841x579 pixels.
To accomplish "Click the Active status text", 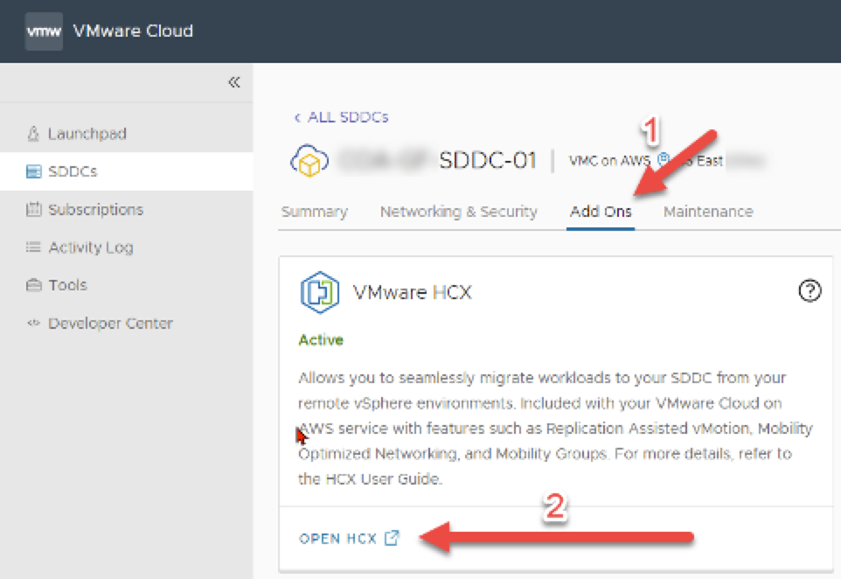I will 321,339.
